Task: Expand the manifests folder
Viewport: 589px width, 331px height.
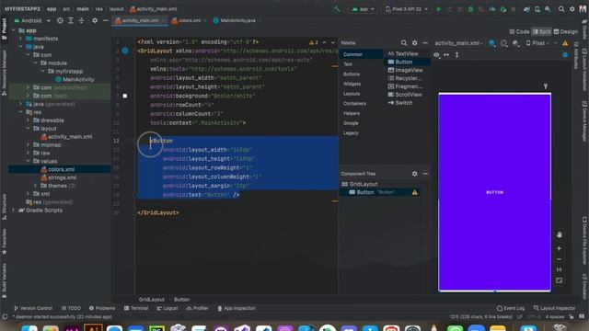Action: pyautogui.click(x=20, y=39)
